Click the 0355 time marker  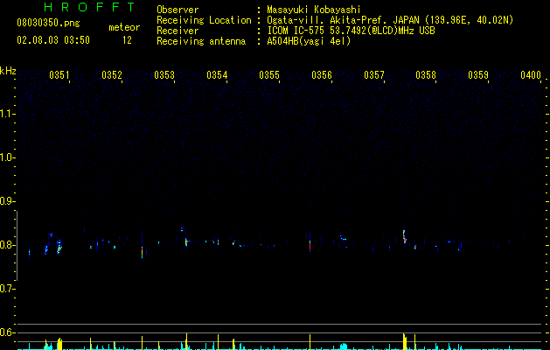[269, 74]
